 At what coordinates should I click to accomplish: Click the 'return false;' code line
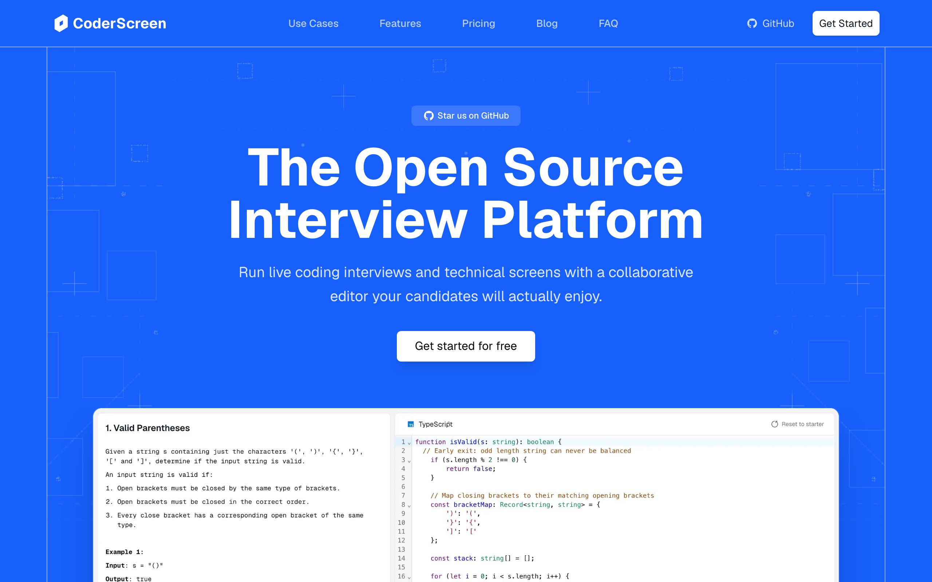[471, 469]
